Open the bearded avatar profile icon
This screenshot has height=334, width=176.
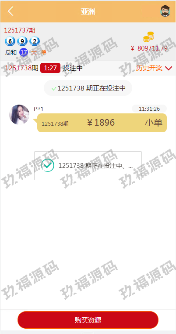click(x=165, y=11)
